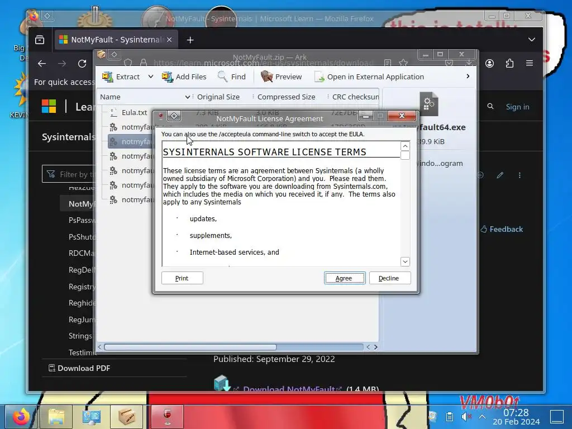Viewport: 572px width, 429px height.
Task: Click the three-dot more options icon on page
Action: point(519,175)
